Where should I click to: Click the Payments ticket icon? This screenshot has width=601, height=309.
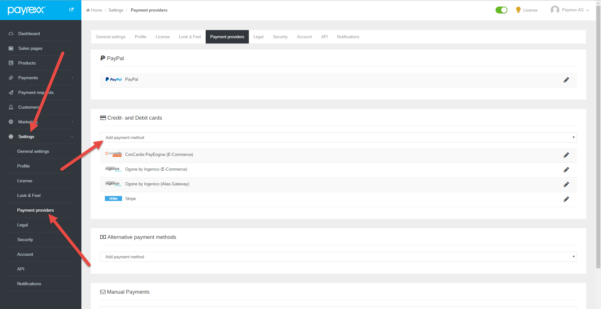pos(11,78)
